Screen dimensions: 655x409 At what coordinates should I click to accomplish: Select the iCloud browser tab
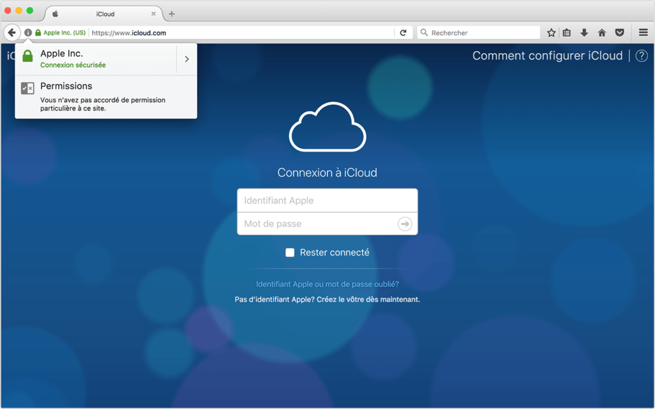(x=104, y=14)
